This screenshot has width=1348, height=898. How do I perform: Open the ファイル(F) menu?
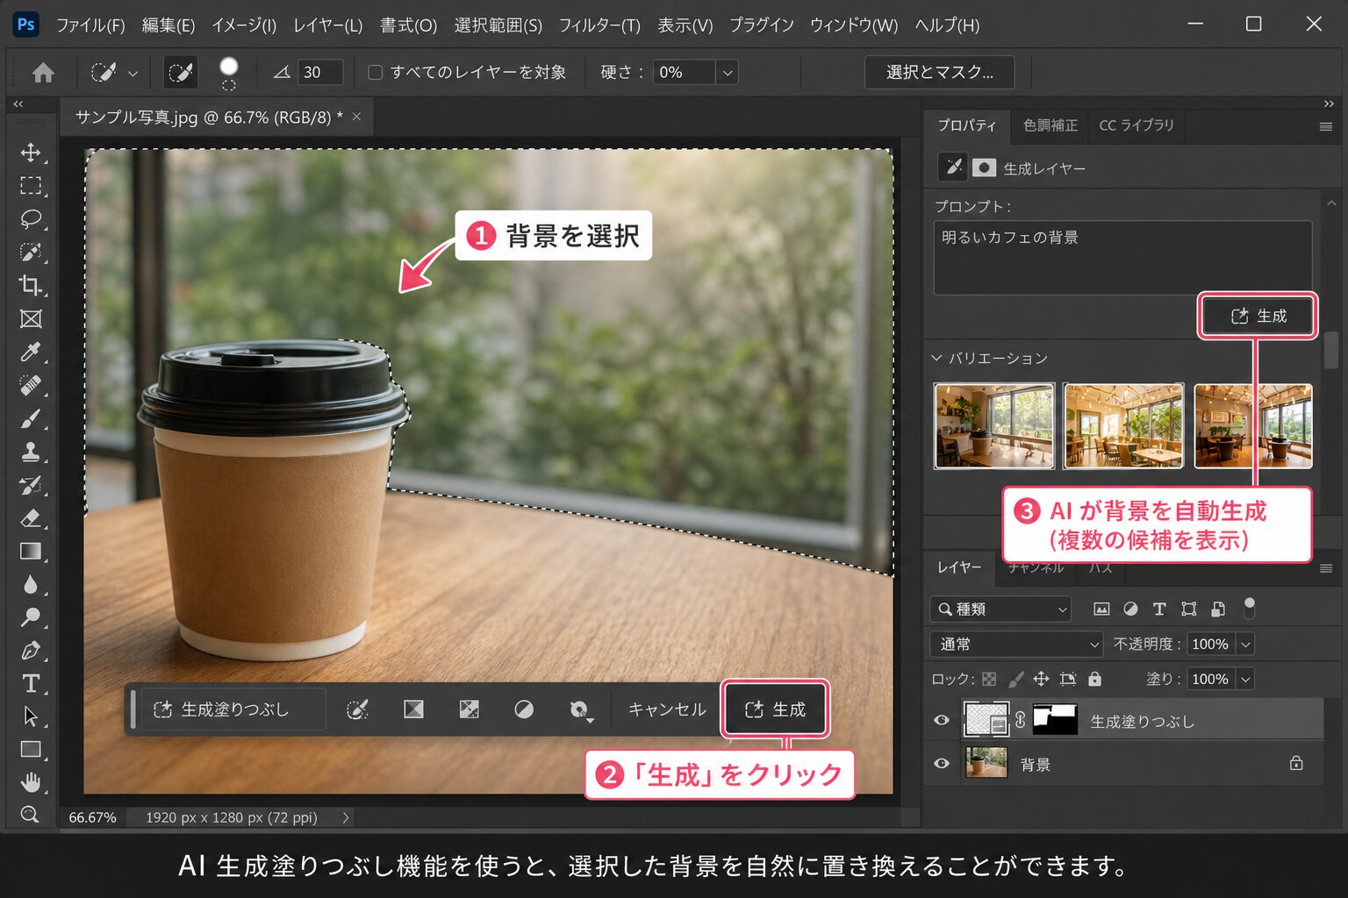click(x=90, y=25)
